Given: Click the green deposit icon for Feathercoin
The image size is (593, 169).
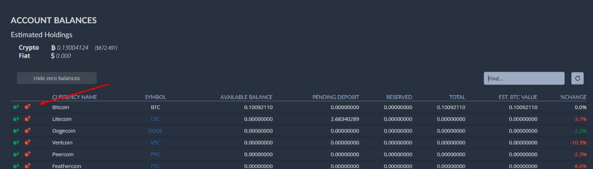Looking at the screenshot, I should [x=16, y=166].
